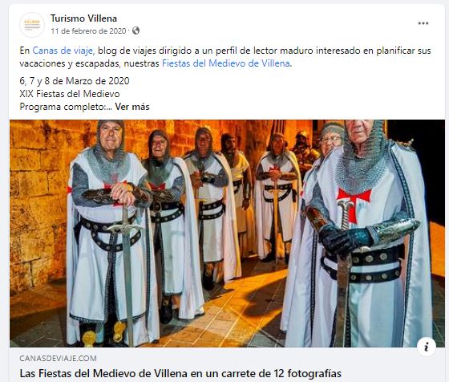Expand the post text with Ver más
Screen dimensions: 449x382
coord(132,107)
